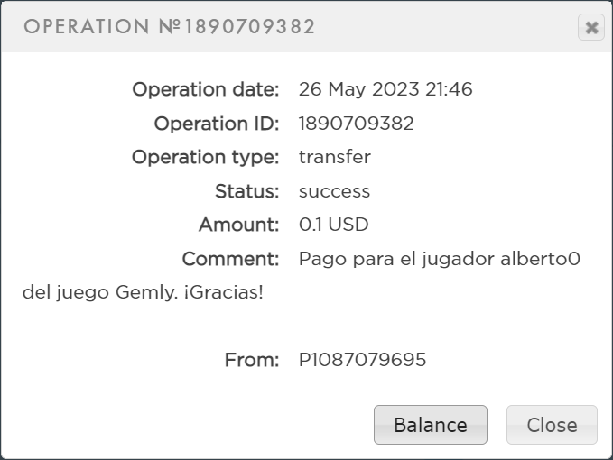Click the 'Amount:' label
This screenshot has height=460, width=613.
pyautogui.click(x=239, y=225)
